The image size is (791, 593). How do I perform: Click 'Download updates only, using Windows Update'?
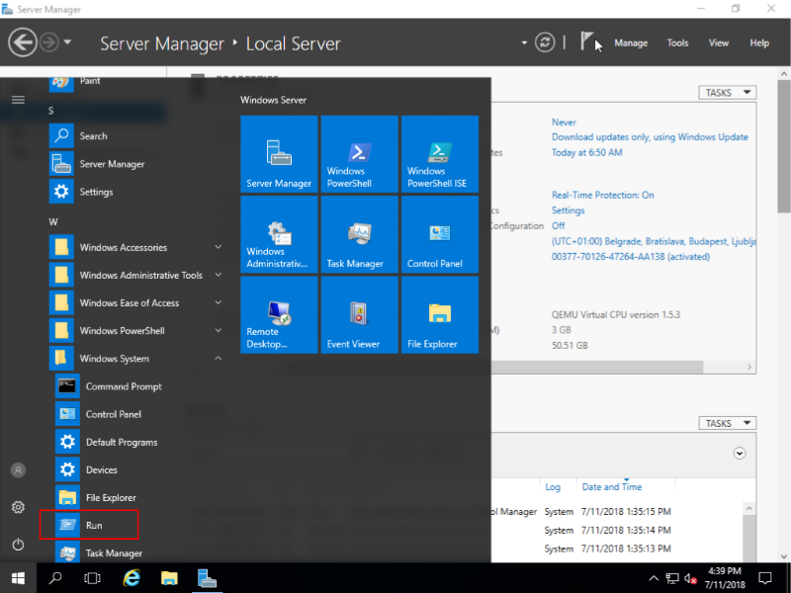pyautogui.click(x=650, y=137)
